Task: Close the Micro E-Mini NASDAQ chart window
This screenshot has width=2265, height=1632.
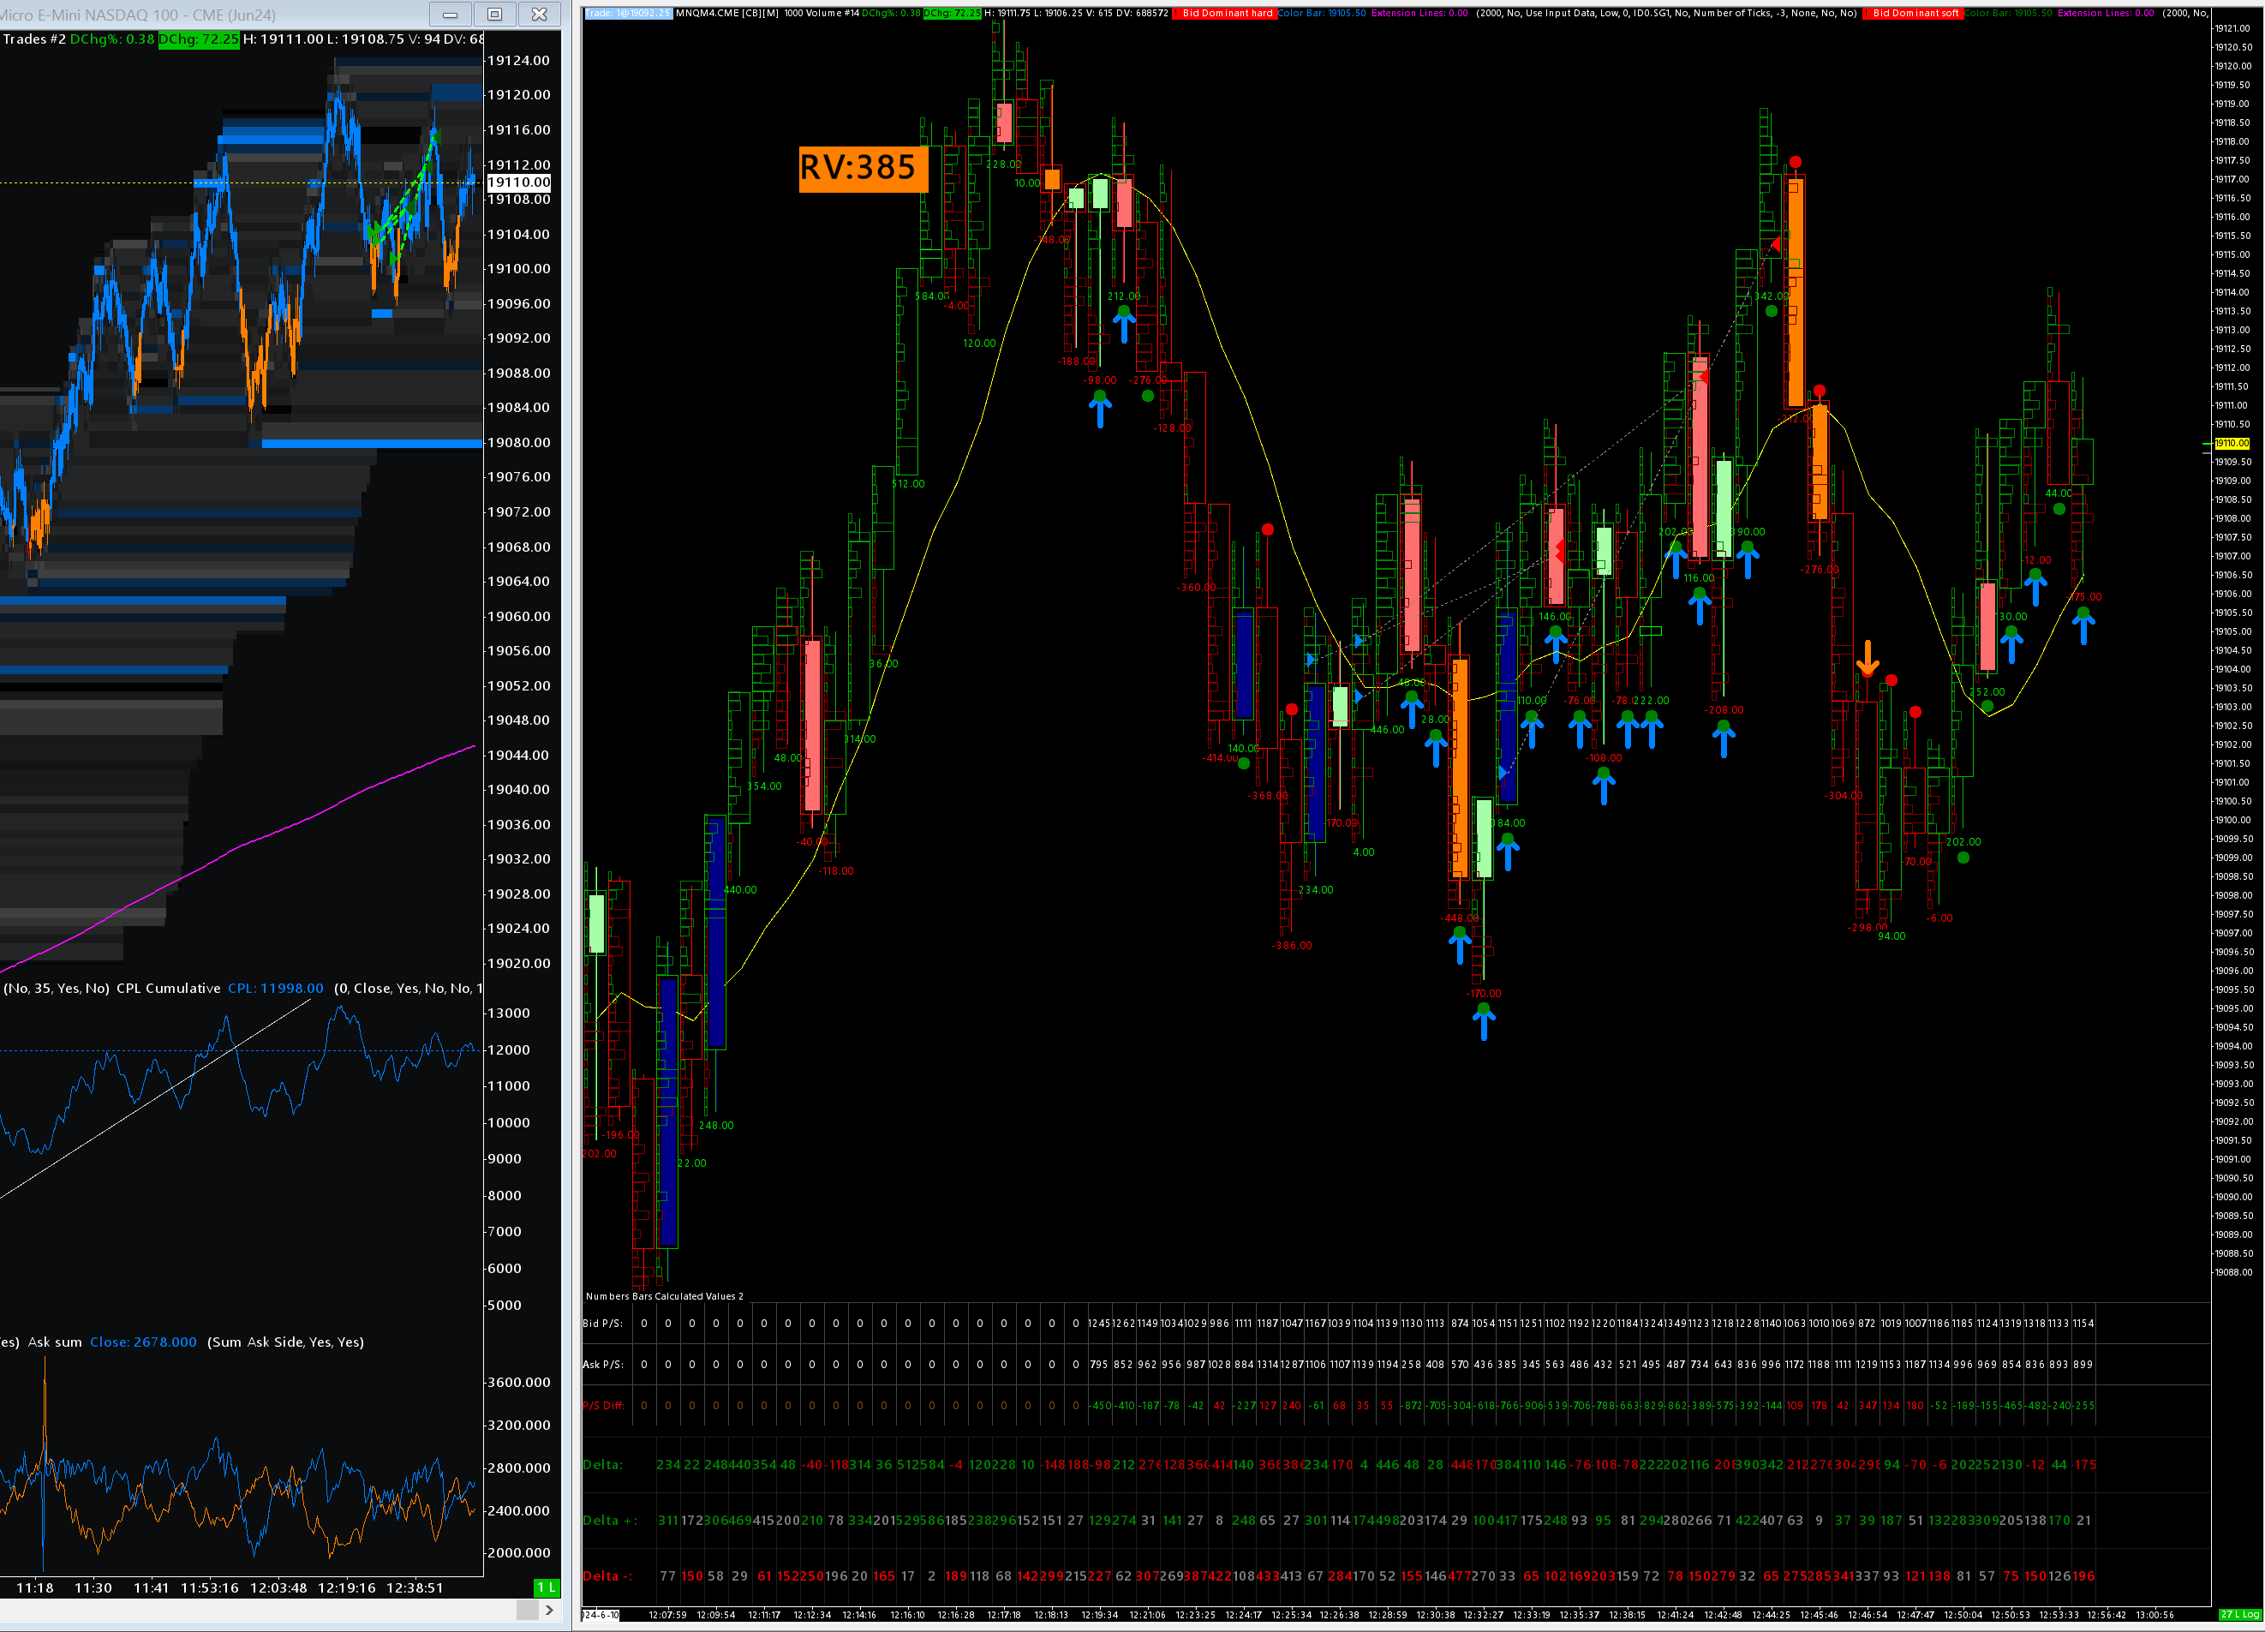Action: [x=540, y=14]
